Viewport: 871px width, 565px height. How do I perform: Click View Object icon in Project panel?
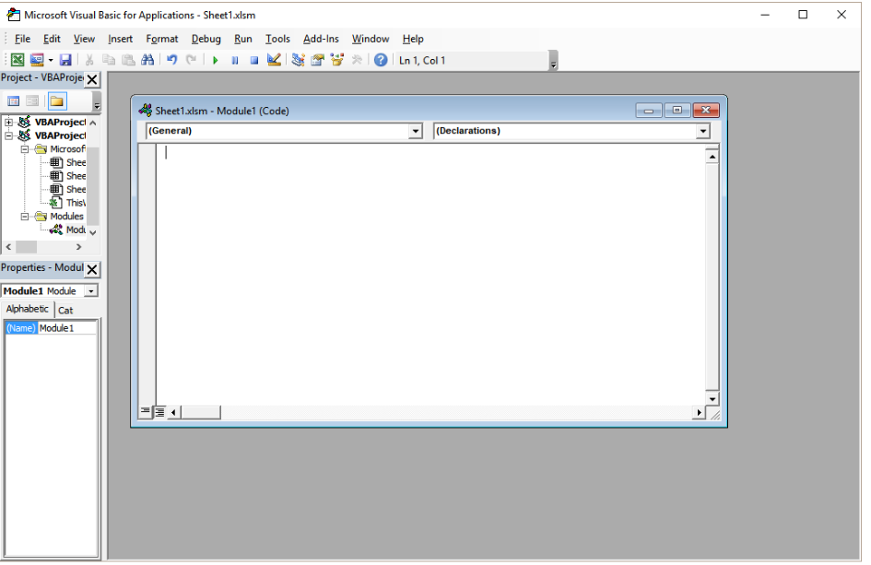coord(32,101)
